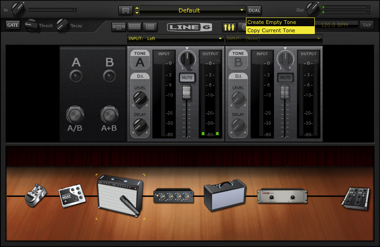
Task: Toggle the noise GATE on
Action: [x=13, y=25]
